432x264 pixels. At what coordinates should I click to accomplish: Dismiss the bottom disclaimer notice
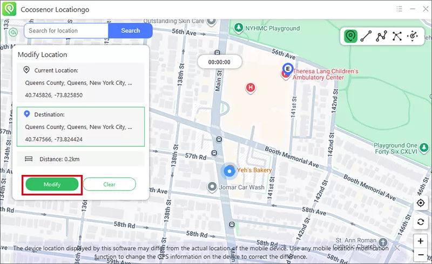coord(397,248)
